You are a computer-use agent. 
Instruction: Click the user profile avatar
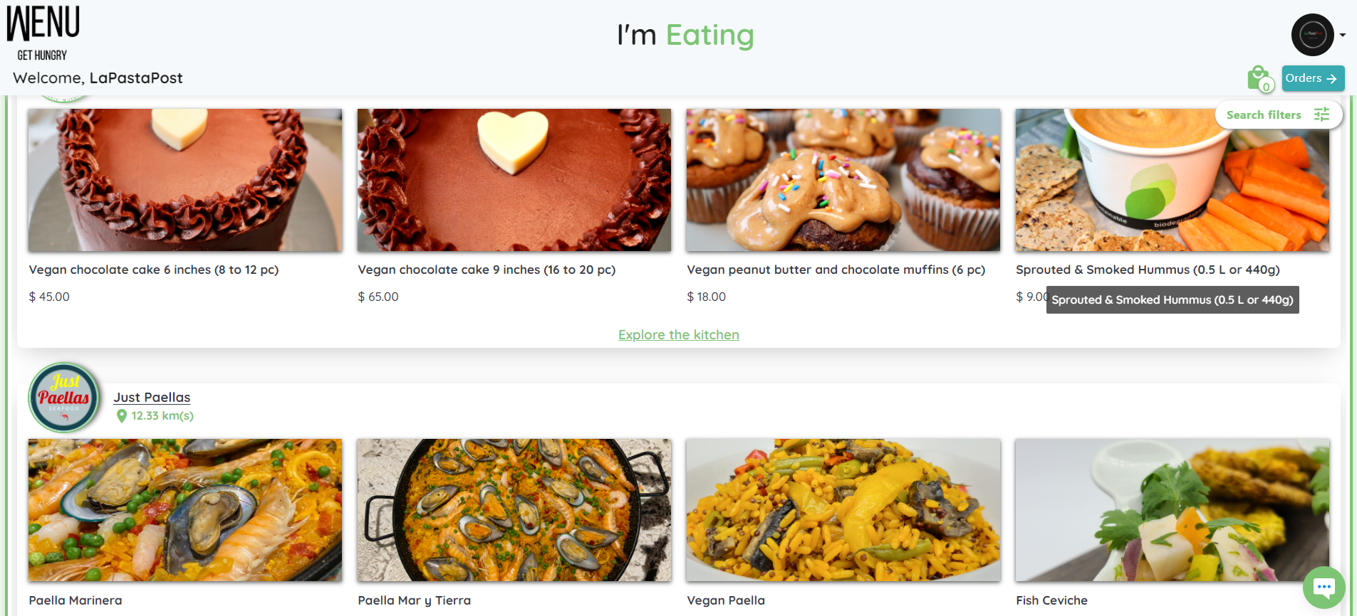click(1312, 35)
